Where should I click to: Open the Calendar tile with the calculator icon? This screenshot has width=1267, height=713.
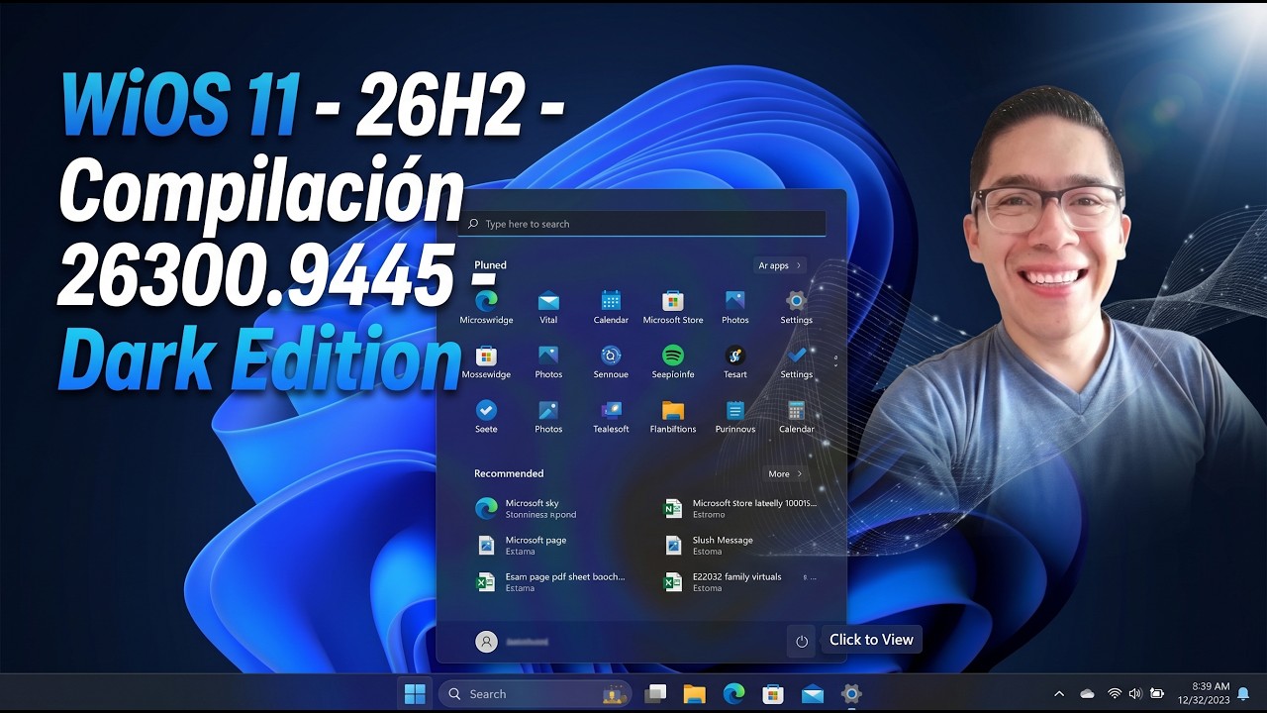[x=796, y=416]
